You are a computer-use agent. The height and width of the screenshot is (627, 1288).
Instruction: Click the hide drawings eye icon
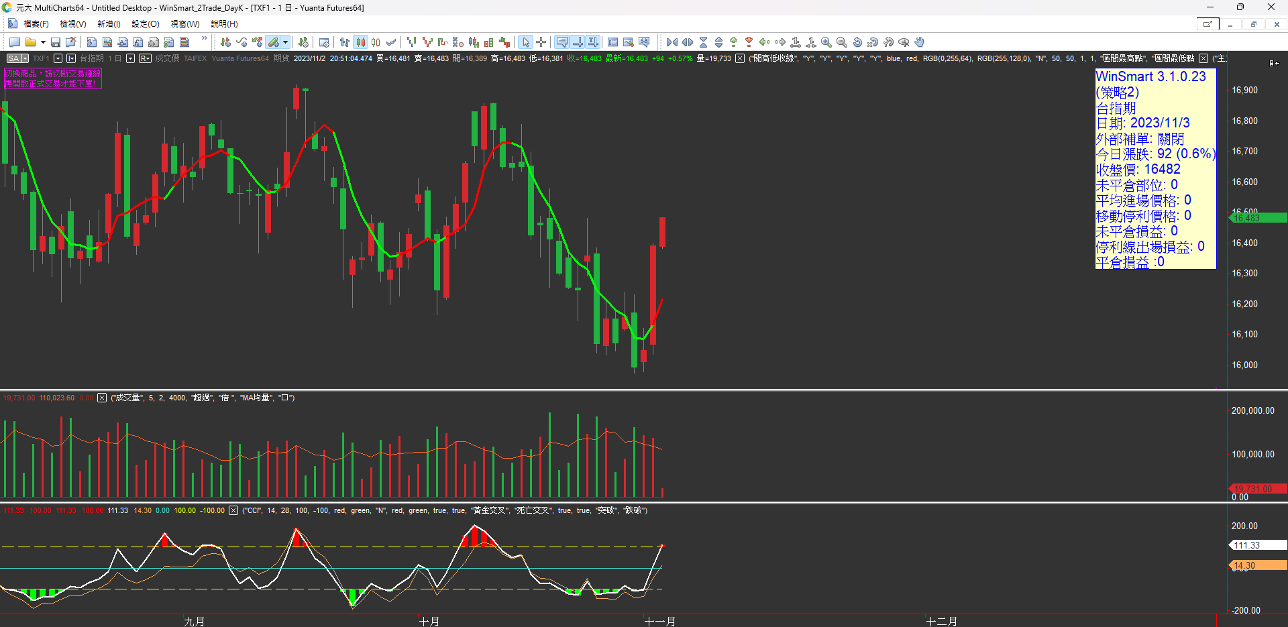pos(904,42)
